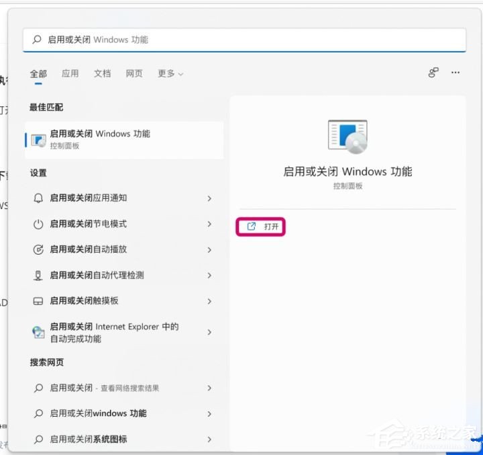Select best match 启用或关闭 Windows 功能
This screenshot has width=483, height=455.
[124, 140]
